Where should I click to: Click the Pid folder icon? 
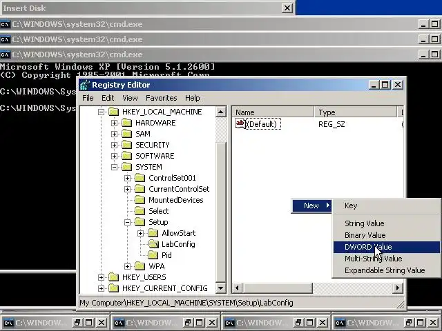pos(153,255)
